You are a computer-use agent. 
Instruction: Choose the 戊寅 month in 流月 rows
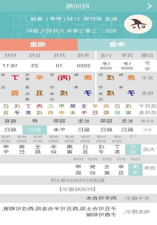(128, 110)
